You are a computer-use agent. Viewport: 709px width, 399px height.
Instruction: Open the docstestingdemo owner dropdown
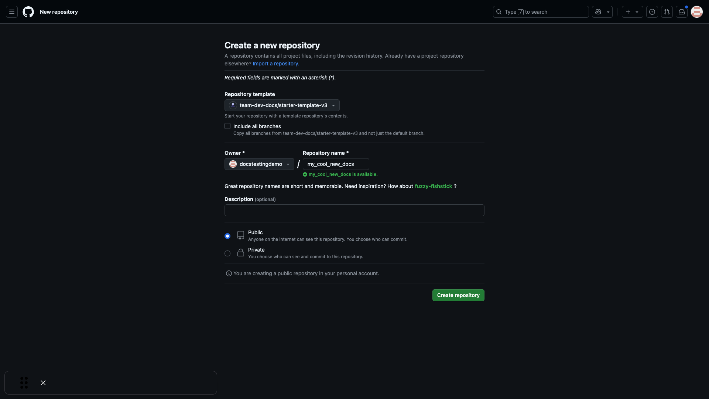coord(259,164)
